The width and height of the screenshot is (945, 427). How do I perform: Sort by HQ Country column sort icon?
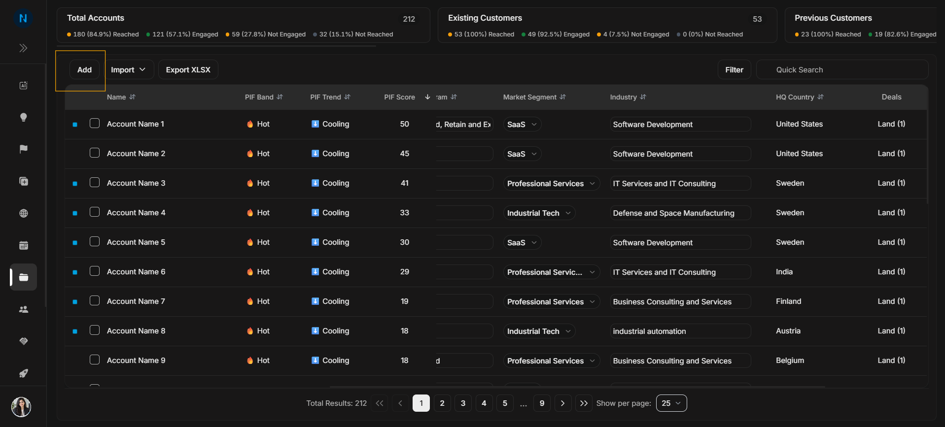coord(820,97)
